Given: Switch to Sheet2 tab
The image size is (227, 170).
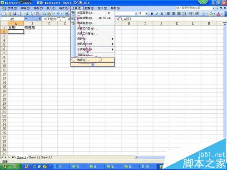Looking at the screenshot, I should (33, 157).
